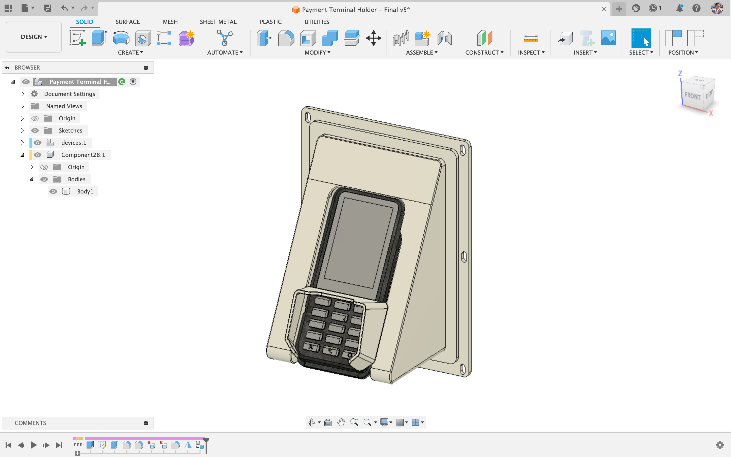Collapse the Component28:1 tree node
The height and width of the screenshot is (457, 731).
(22, 155)
